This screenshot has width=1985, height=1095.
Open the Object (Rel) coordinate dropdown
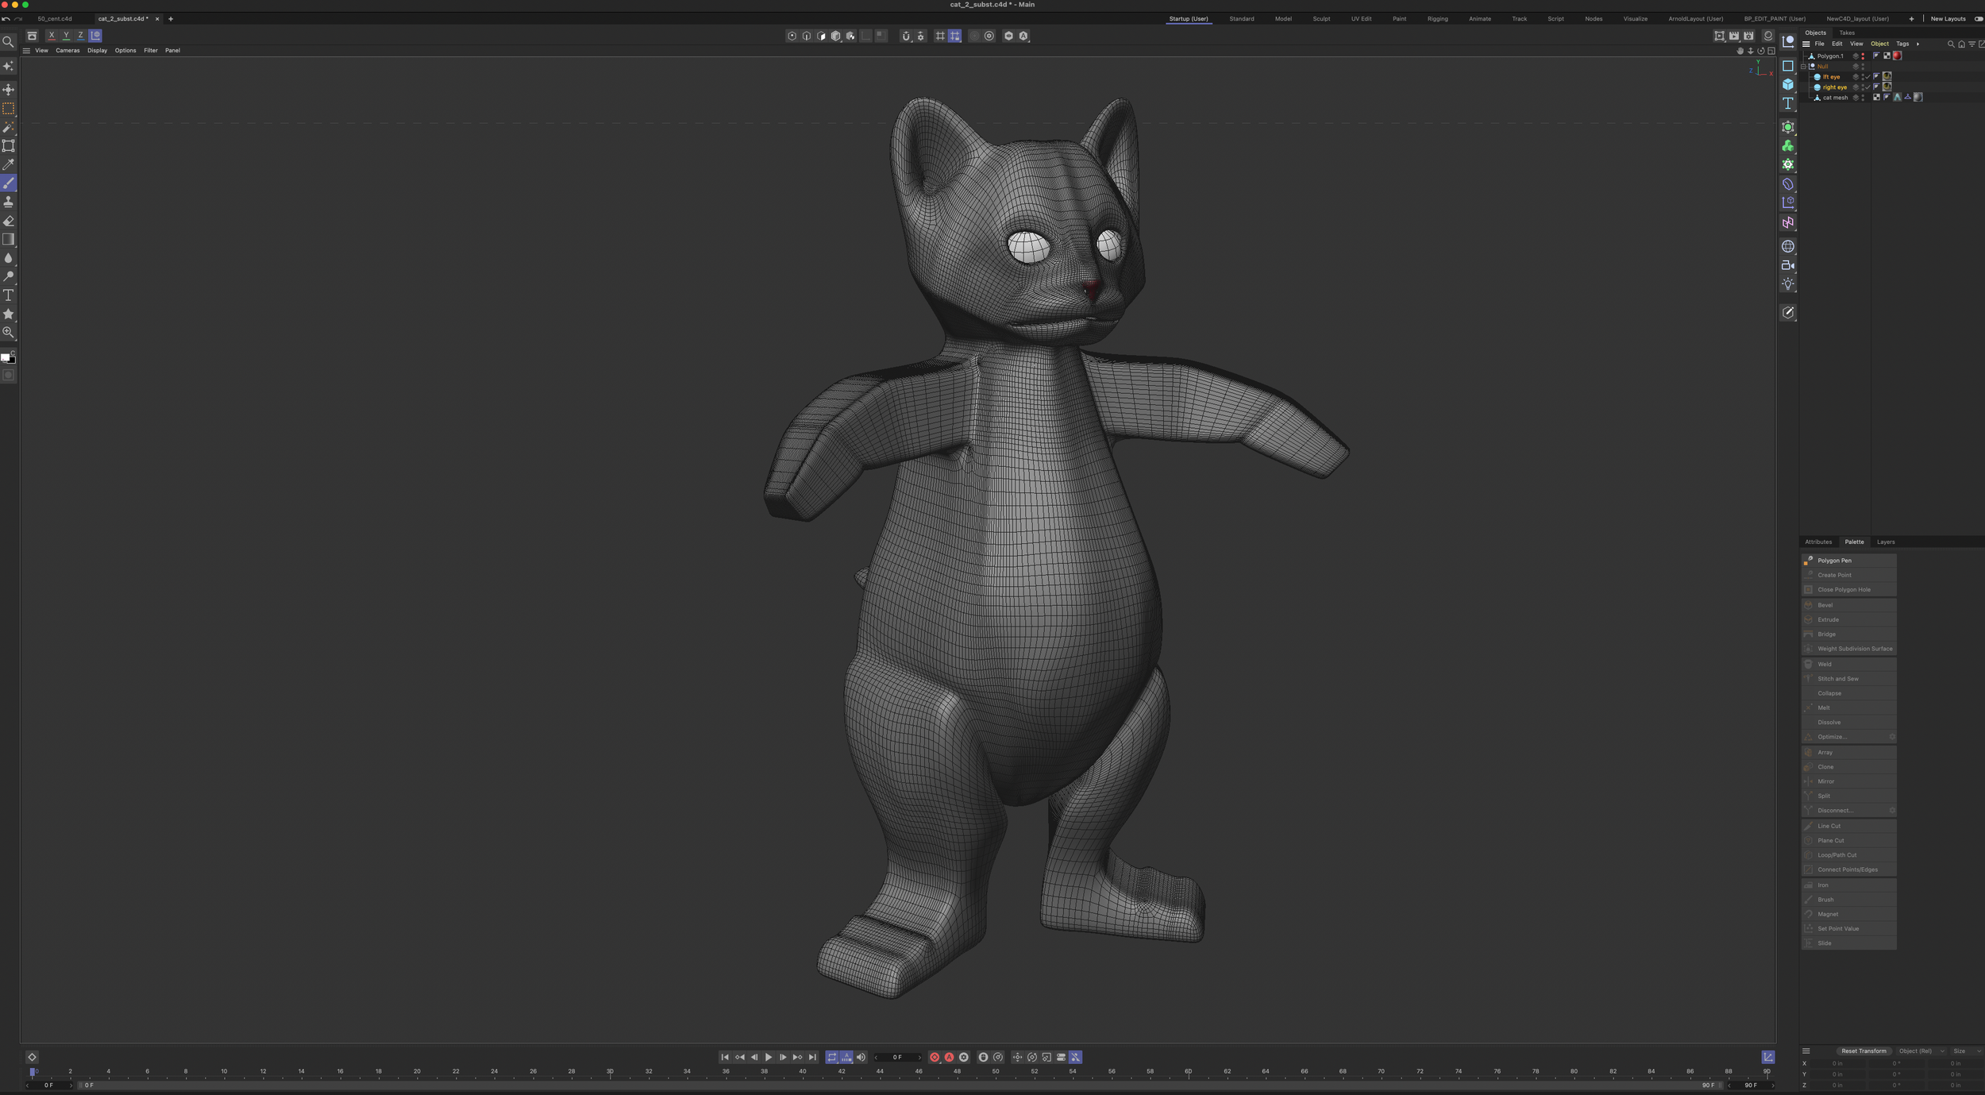pos(1921,1051)
